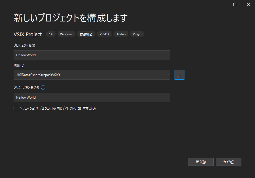Enable placing solution and project in same directory
The width and height of the screenshot is (255, 178).
(16, 108)
